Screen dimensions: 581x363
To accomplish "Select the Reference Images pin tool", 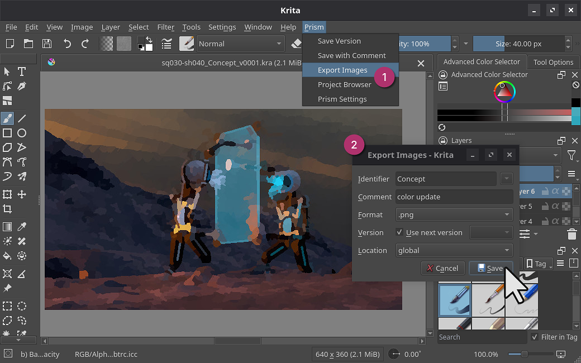I will click(7, 288).
